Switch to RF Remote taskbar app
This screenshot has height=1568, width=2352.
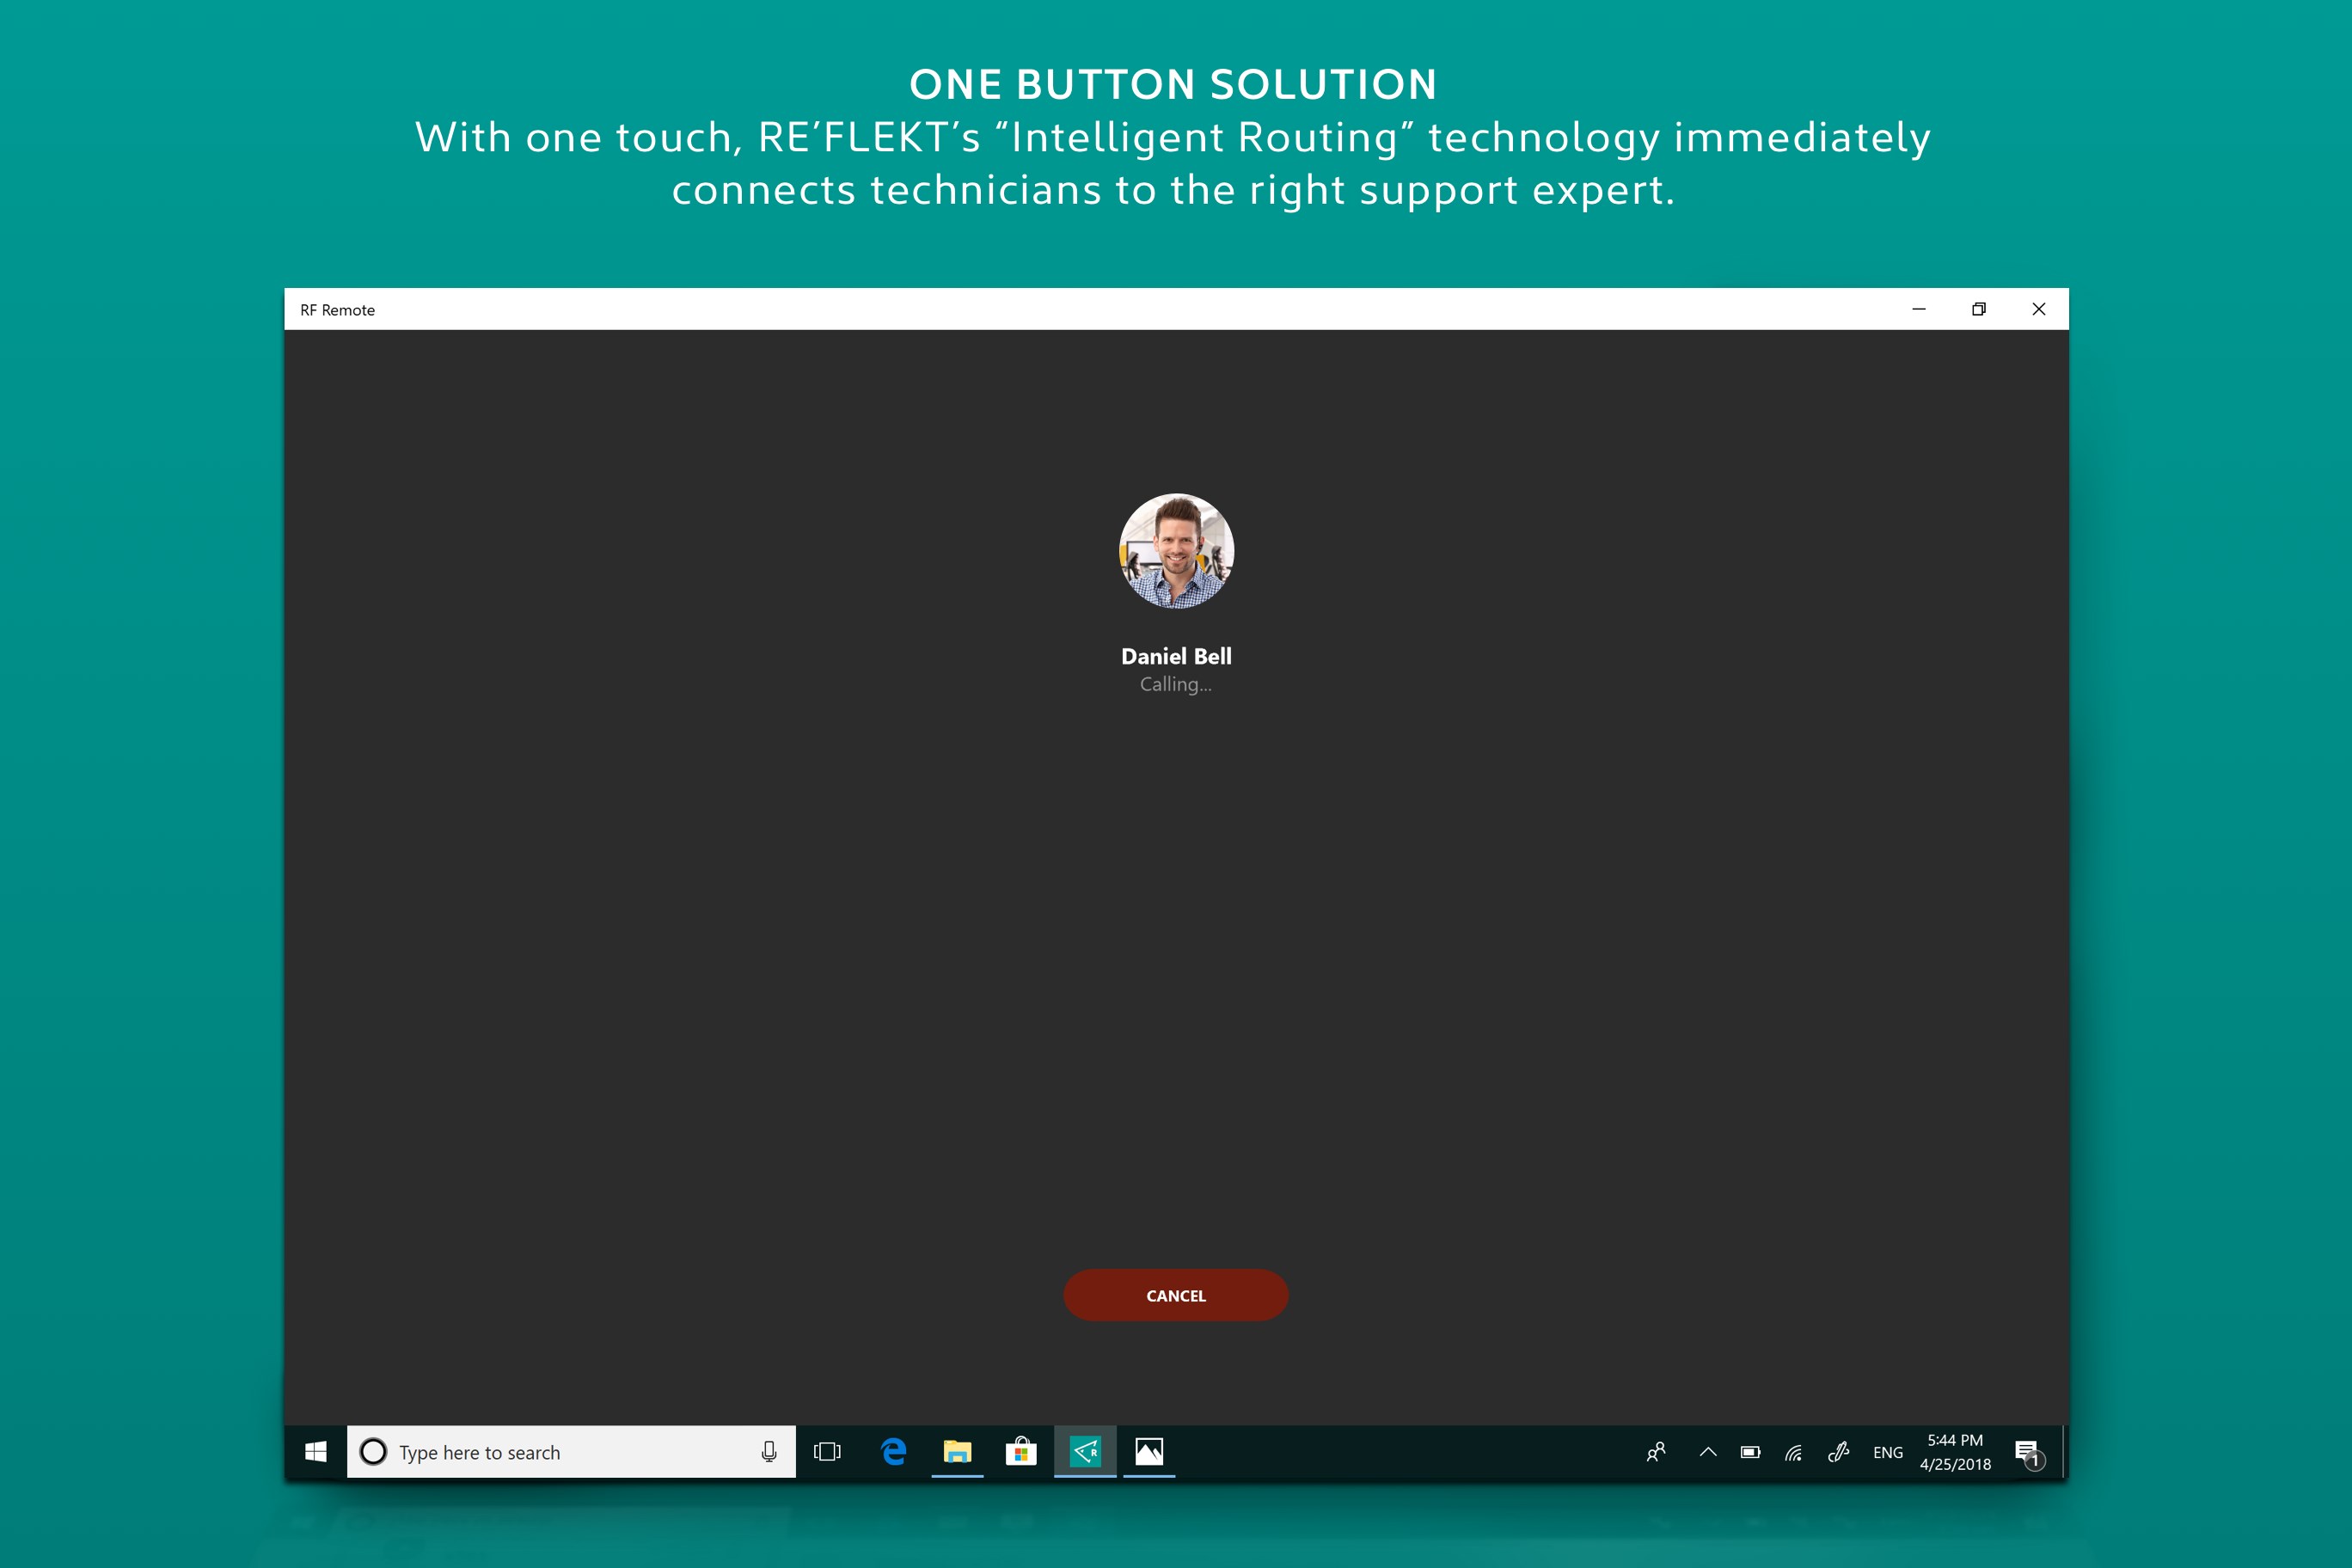[1085, 1452]
